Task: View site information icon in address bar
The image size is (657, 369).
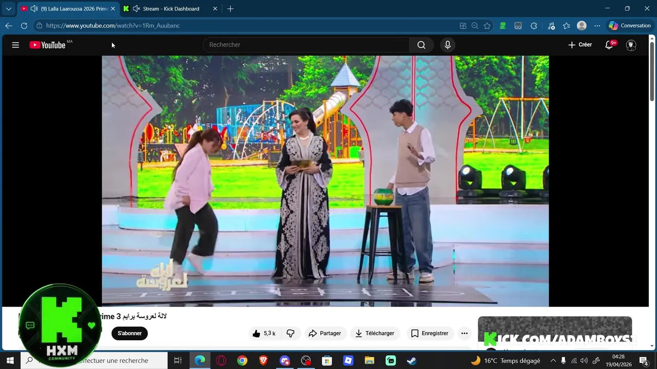Action: (x=39, y=26)
